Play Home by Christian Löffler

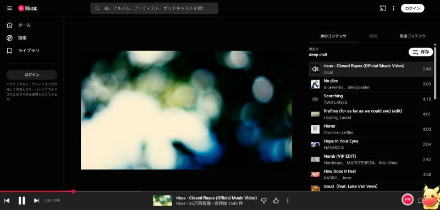pyautogui.click(x=371, y=130)
